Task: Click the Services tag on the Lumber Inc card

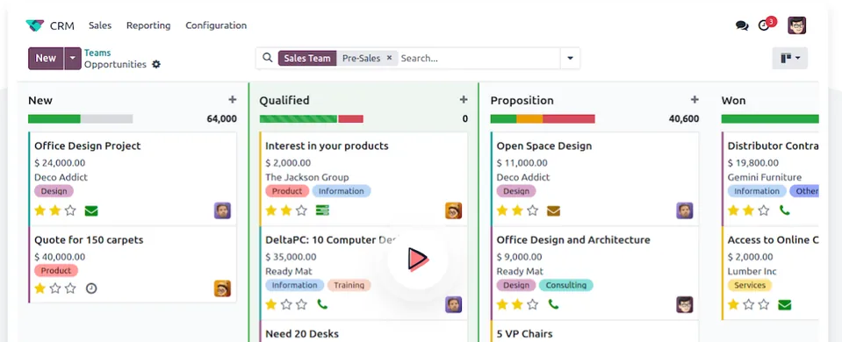Action: tap(750, 285)
